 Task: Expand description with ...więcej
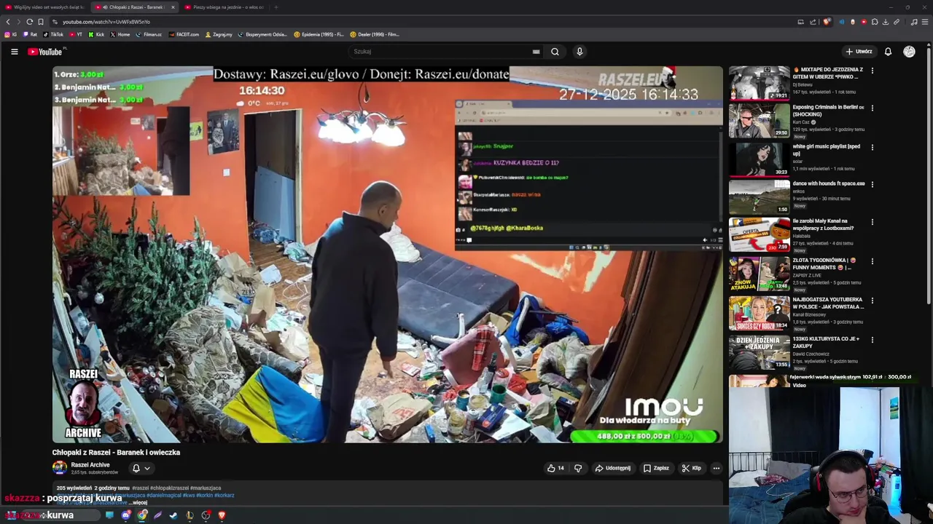138,502
